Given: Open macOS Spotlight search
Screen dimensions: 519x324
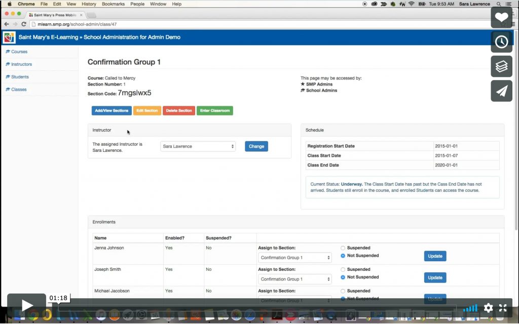Looking at the screenshot, I should [x=499, y=4].
